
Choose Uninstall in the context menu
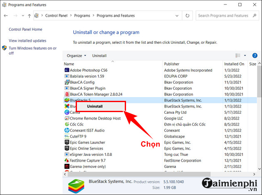pyautogui.click(x=100, y=106)
